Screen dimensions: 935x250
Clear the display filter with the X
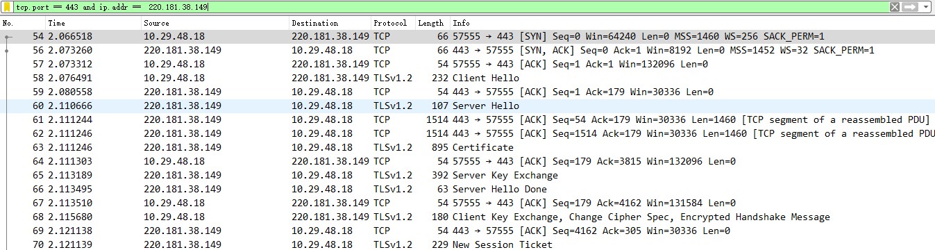pos(895,7)
